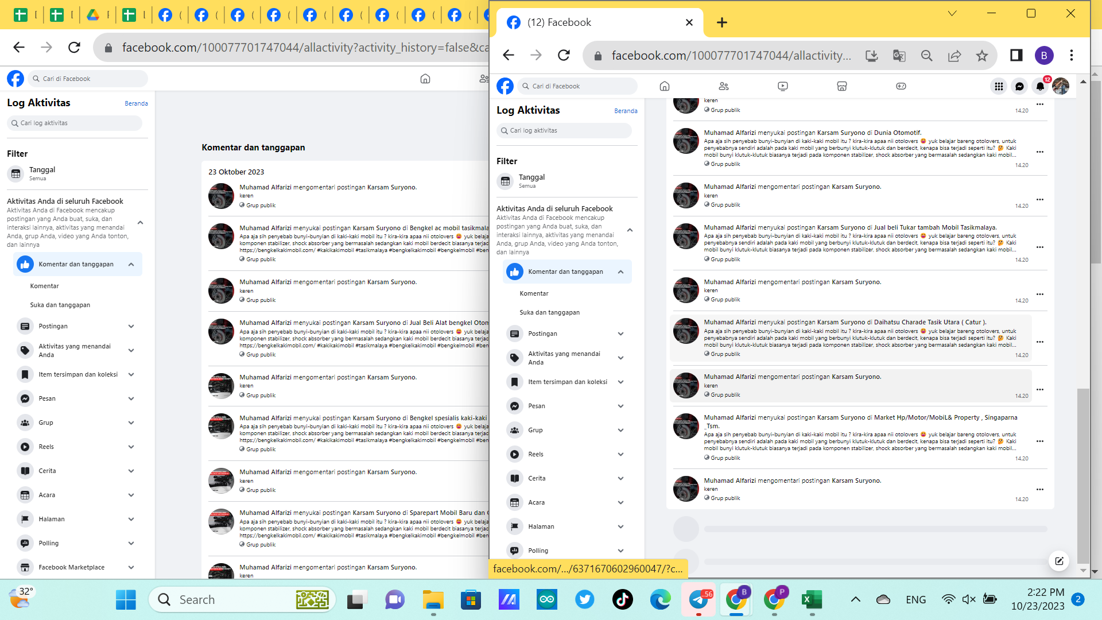Click the new message compose icon
This screenshot has height=620, width=1102.
[x=1059, y=561]
